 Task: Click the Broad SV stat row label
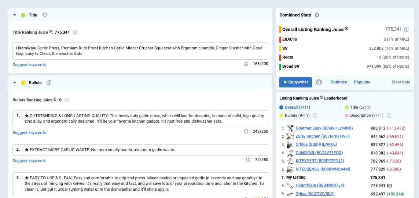291,66
